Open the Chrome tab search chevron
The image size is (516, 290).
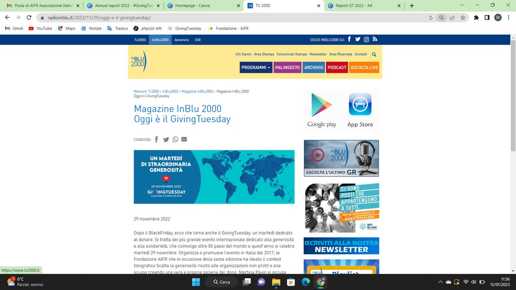point(462,5)
